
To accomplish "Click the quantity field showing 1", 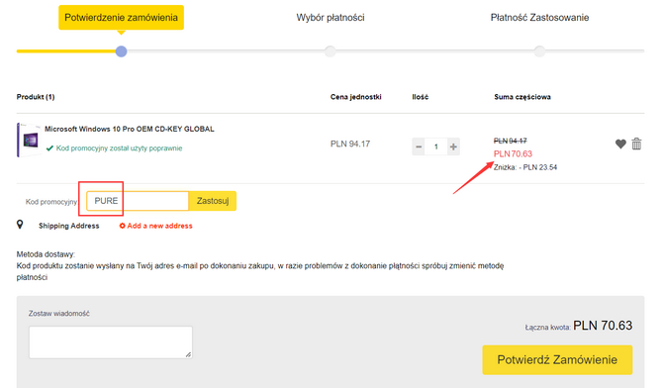I will pos(436,146).
